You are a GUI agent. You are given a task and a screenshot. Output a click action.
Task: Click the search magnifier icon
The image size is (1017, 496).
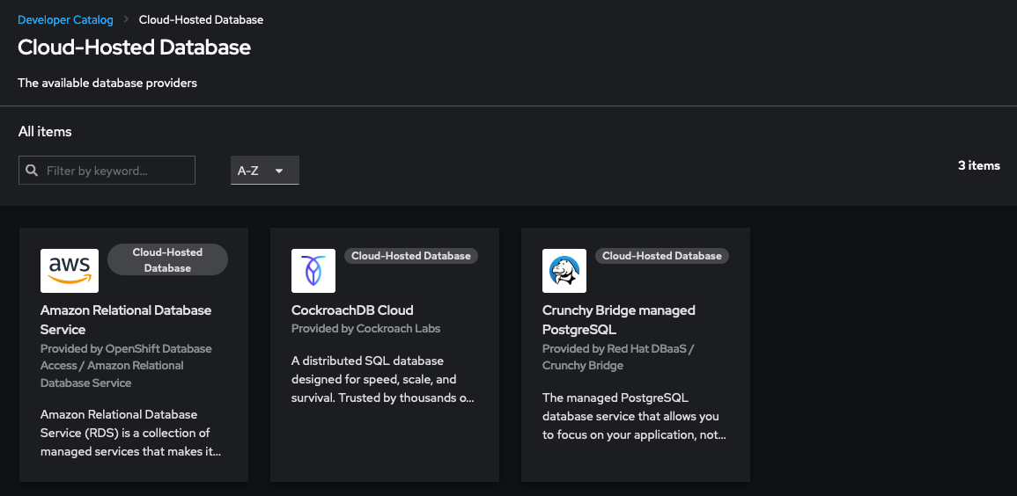pos(32,171)
